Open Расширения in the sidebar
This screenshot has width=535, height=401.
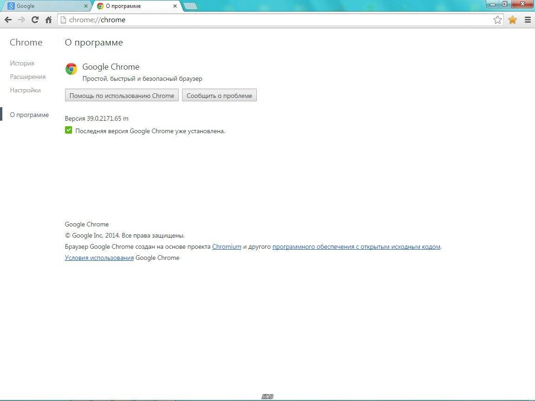(x=28, y=77)
